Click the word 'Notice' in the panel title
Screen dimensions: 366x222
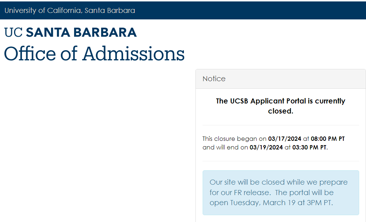tap(214, 79)
